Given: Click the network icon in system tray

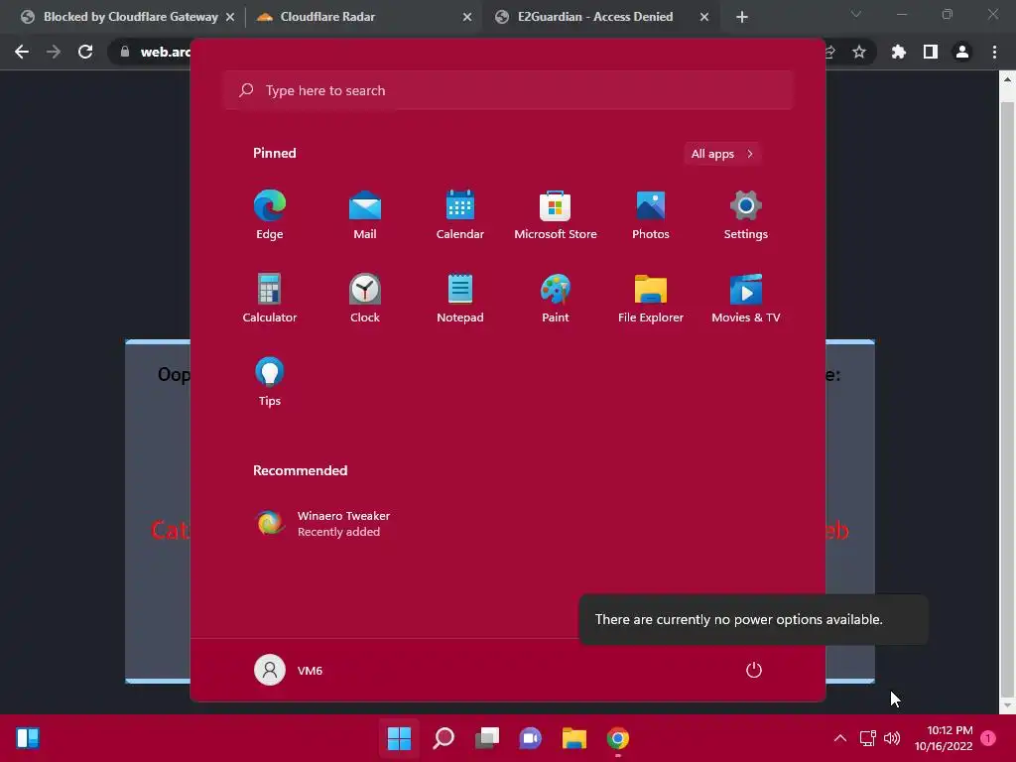Looking at the screenshot, I should coord(867,738).
